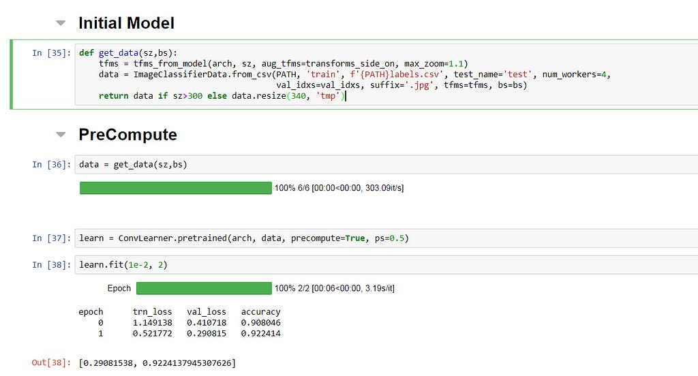Click the Out[38] result values list

pyautogui.click(x=157, y=363)
